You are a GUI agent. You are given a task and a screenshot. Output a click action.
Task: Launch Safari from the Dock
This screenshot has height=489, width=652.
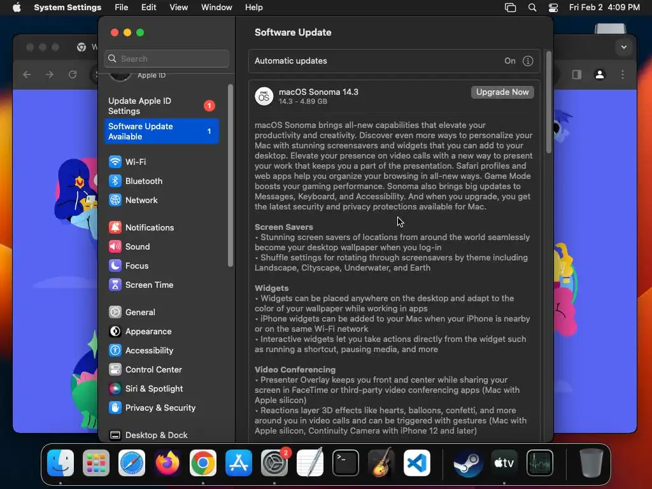(132, 463)
